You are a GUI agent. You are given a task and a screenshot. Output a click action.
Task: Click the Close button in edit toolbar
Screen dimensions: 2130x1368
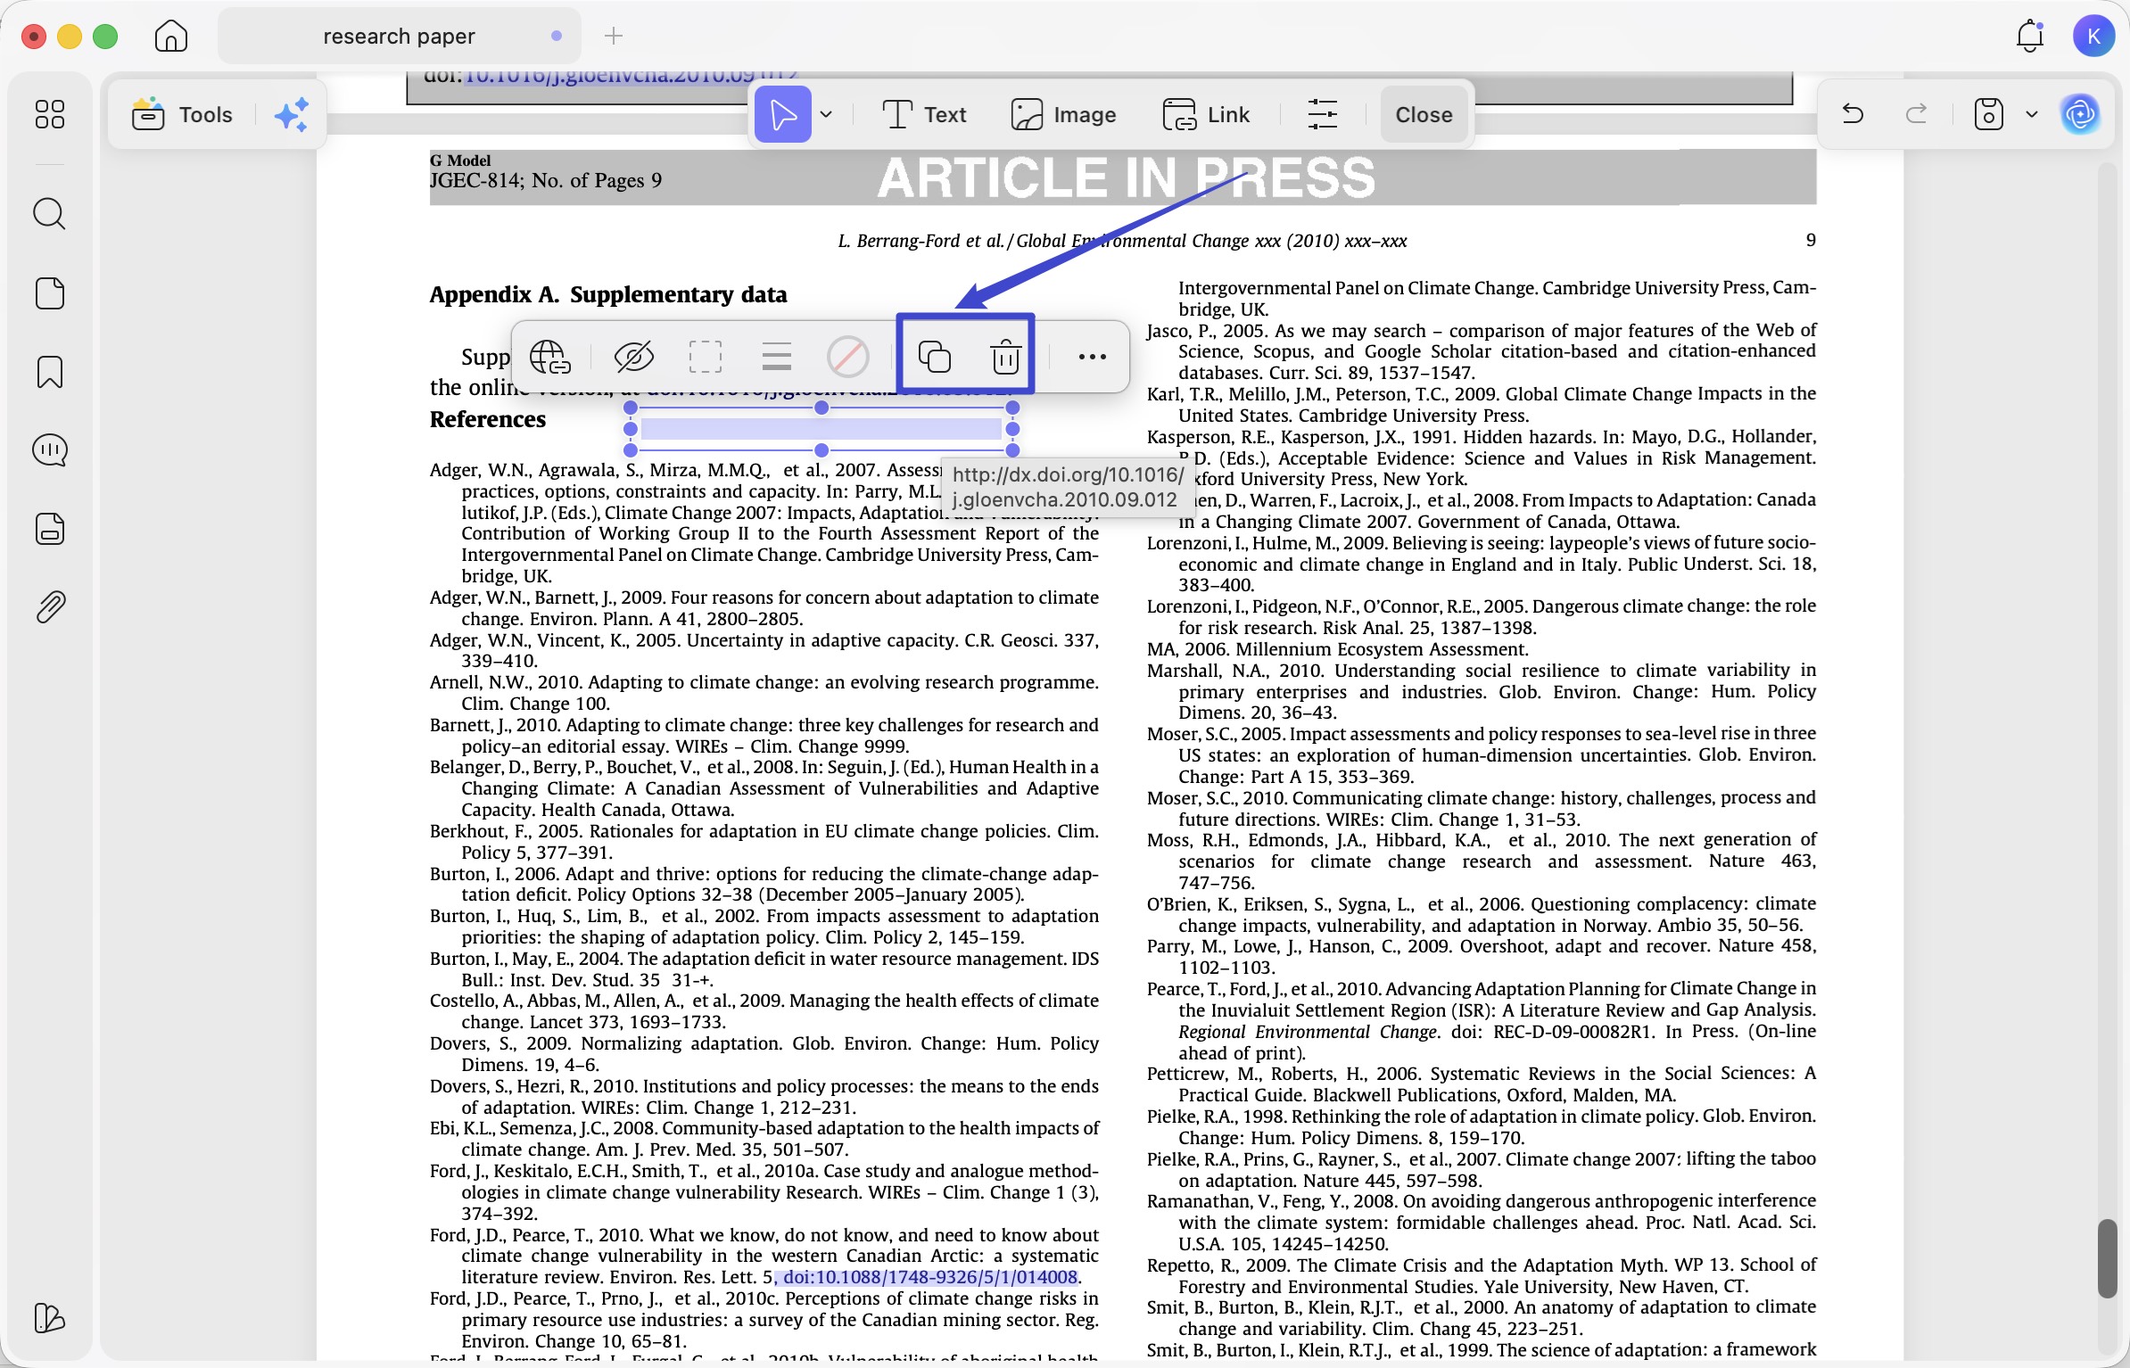(1424, 114)
